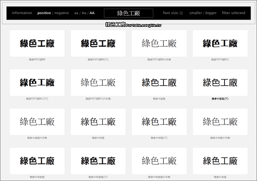
Task: Make the font size smaller
Action: [196, 13]
